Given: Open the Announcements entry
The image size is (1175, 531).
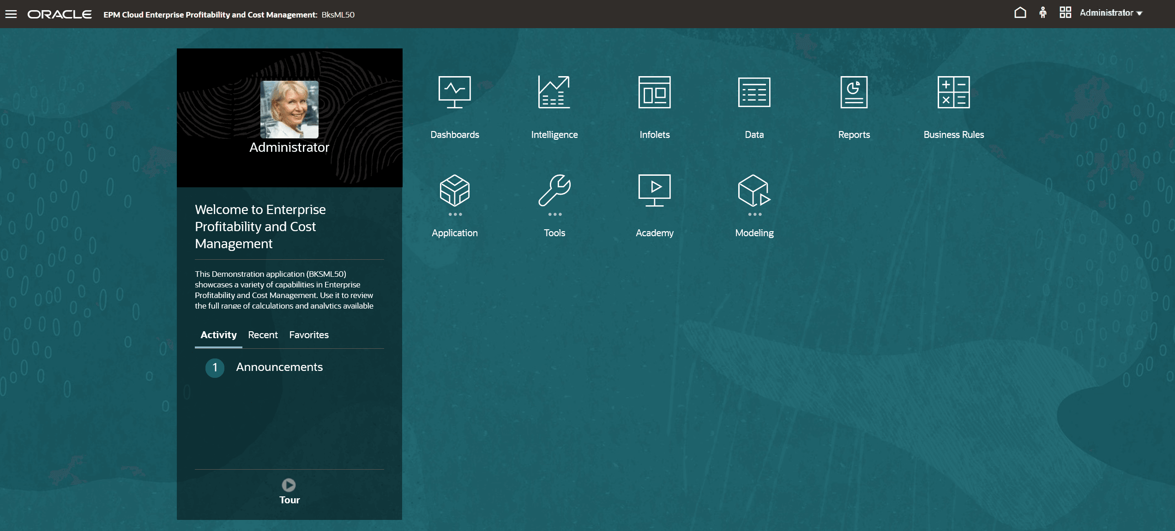Looking at the screenshot, I should click(x=279, y=367).
